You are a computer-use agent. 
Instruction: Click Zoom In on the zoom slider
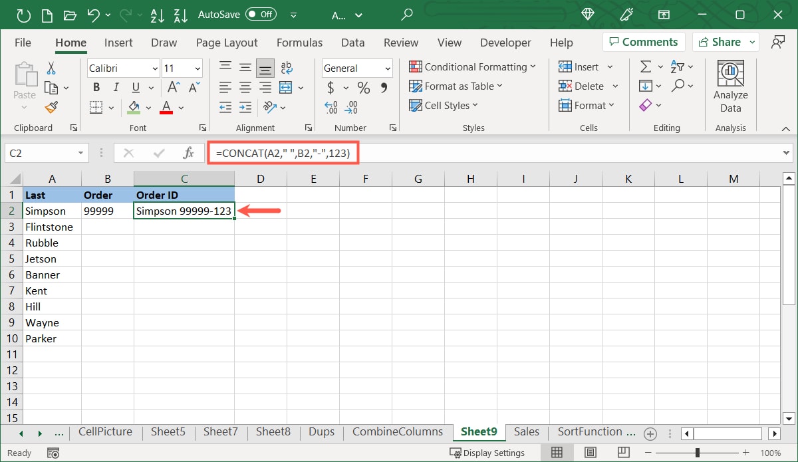[x=745, y=452]
